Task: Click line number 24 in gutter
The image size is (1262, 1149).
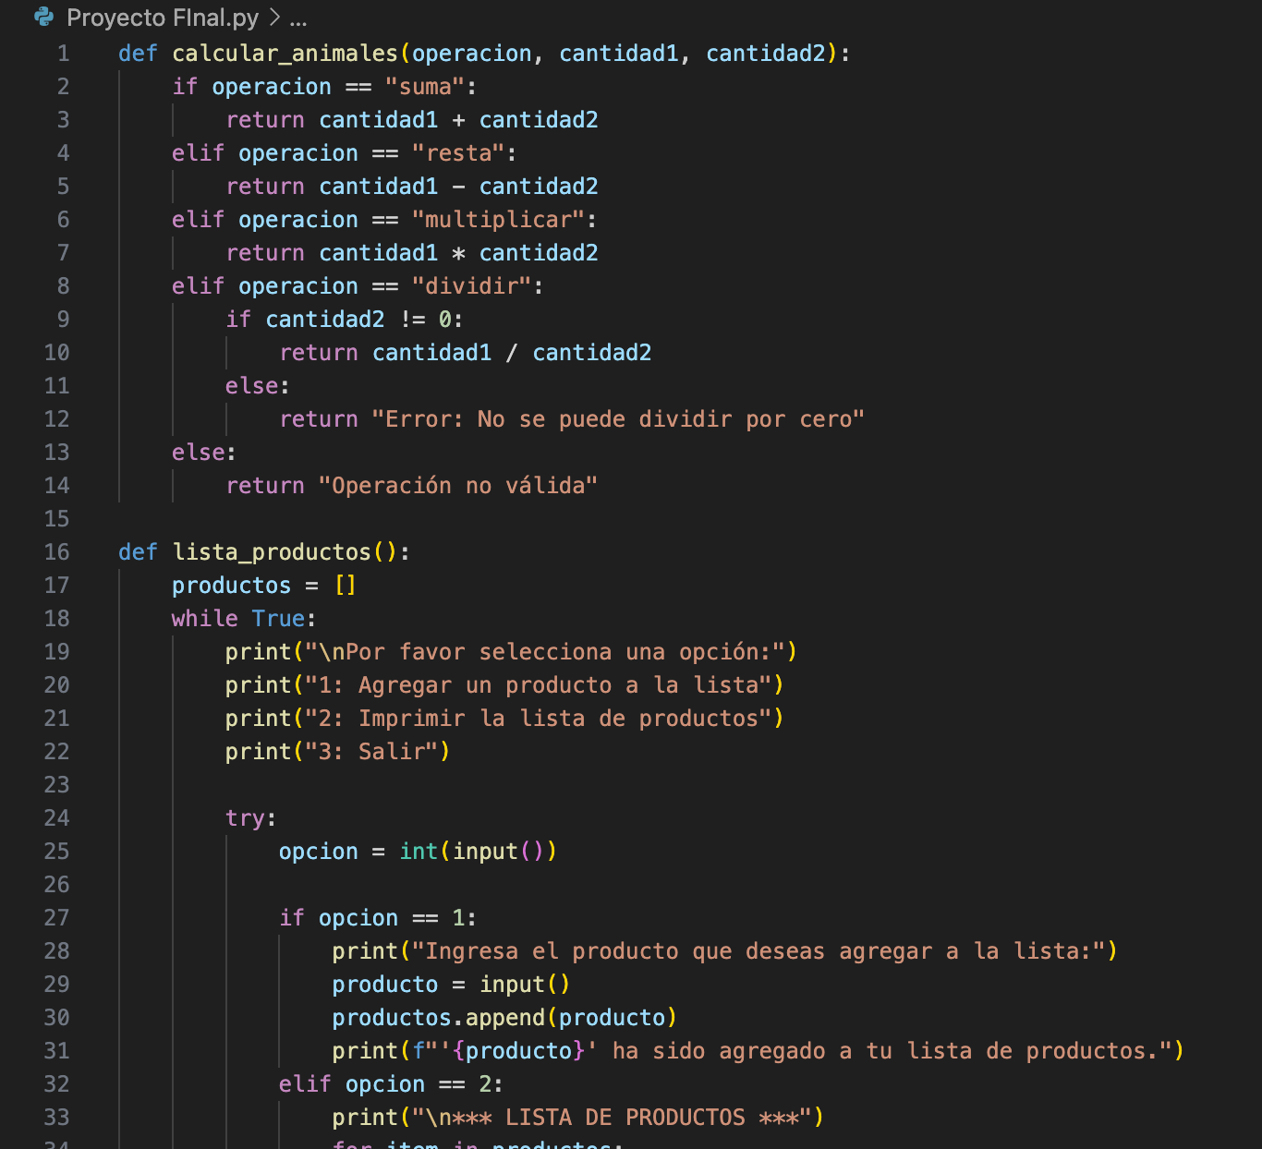Action: [x=57, y=818]
